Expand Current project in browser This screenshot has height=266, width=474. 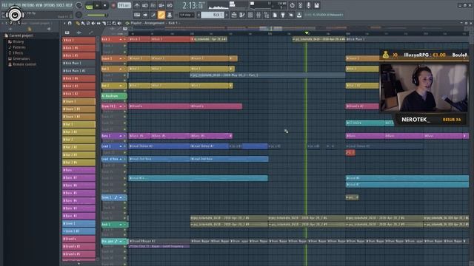[x=19, y=35]
